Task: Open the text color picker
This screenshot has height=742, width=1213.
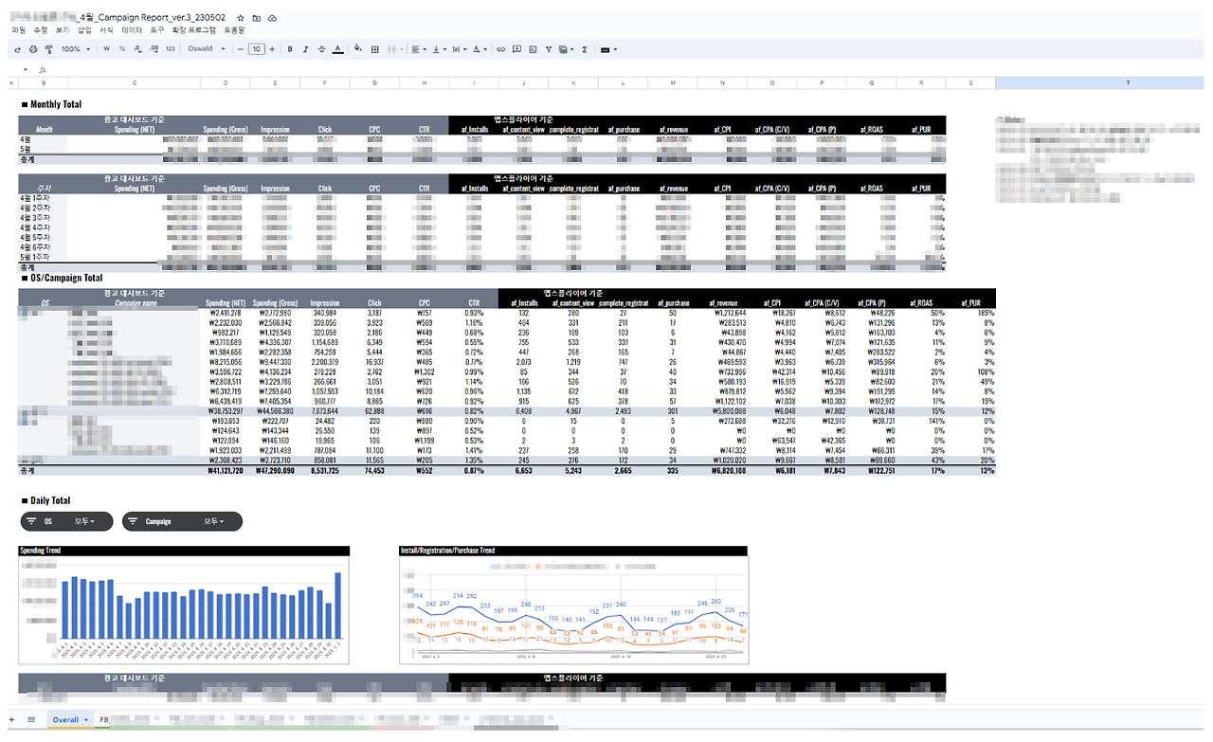Action: [337, 48]
